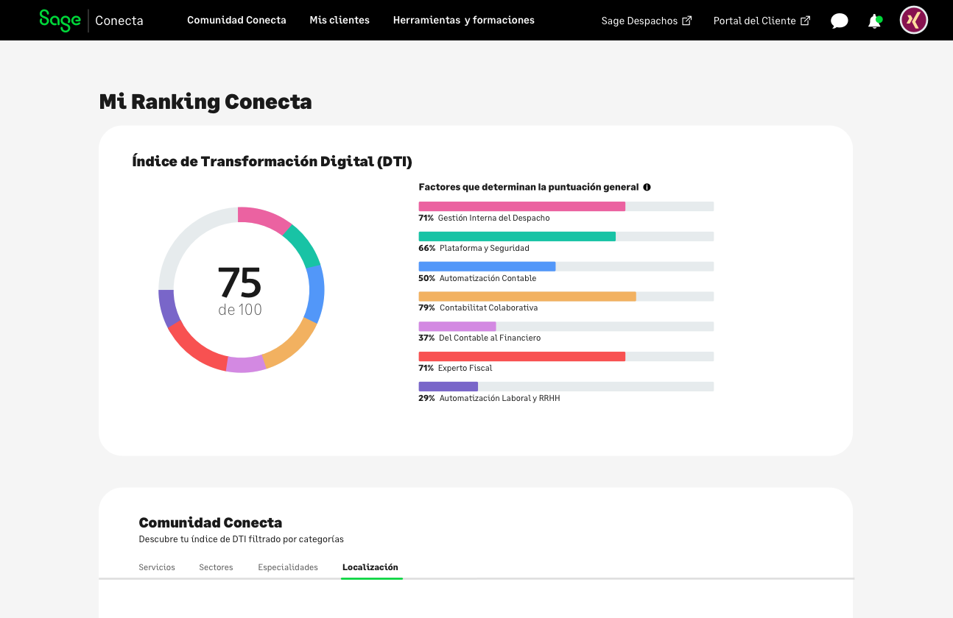Click the orange Contabilitat Colaborativa bar
953x618 pixels.
(527, 296)
